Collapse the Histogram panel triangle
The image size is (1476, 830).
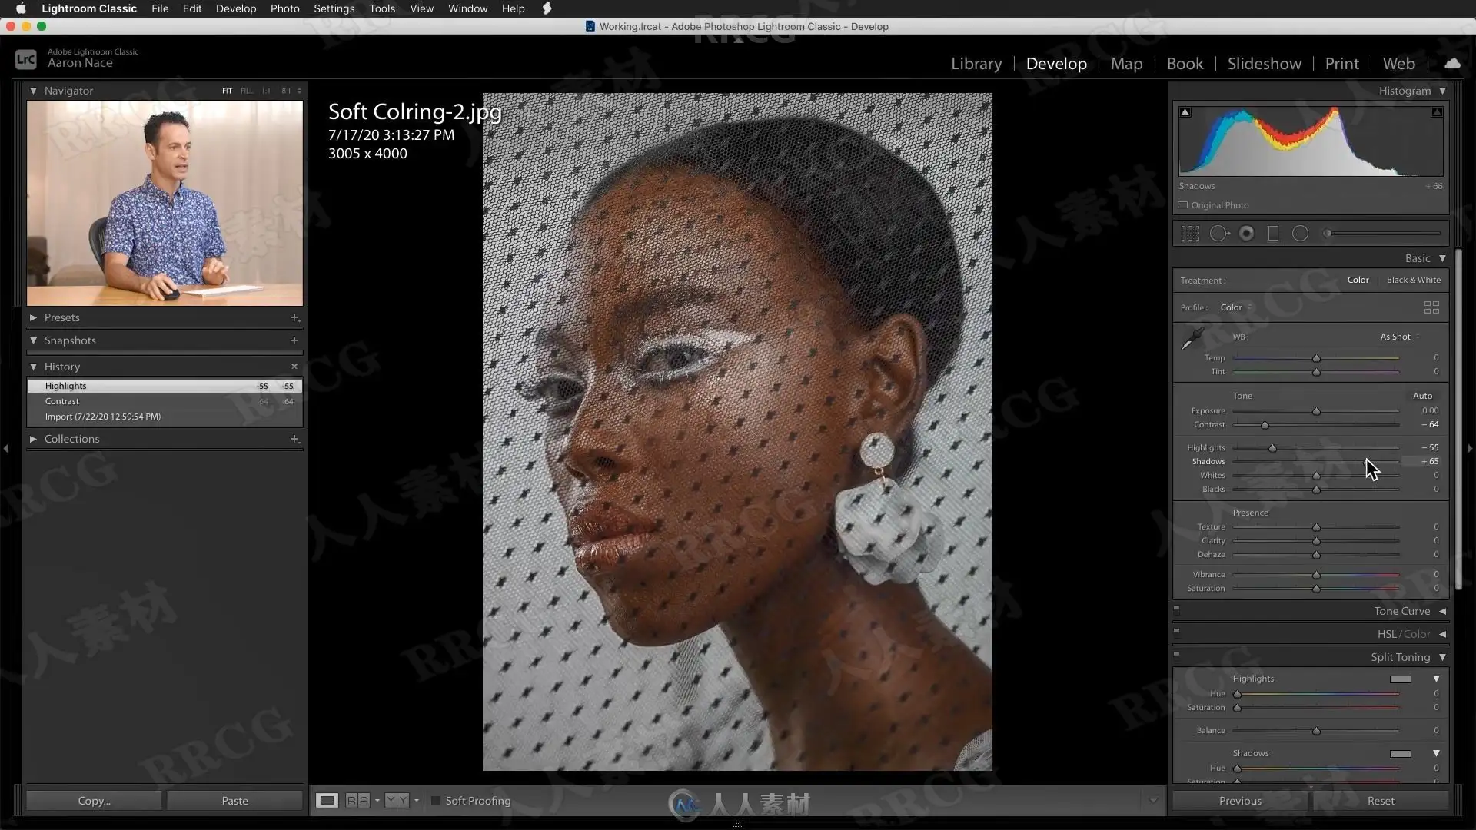pyautogui.click(x=1442, y=91)
